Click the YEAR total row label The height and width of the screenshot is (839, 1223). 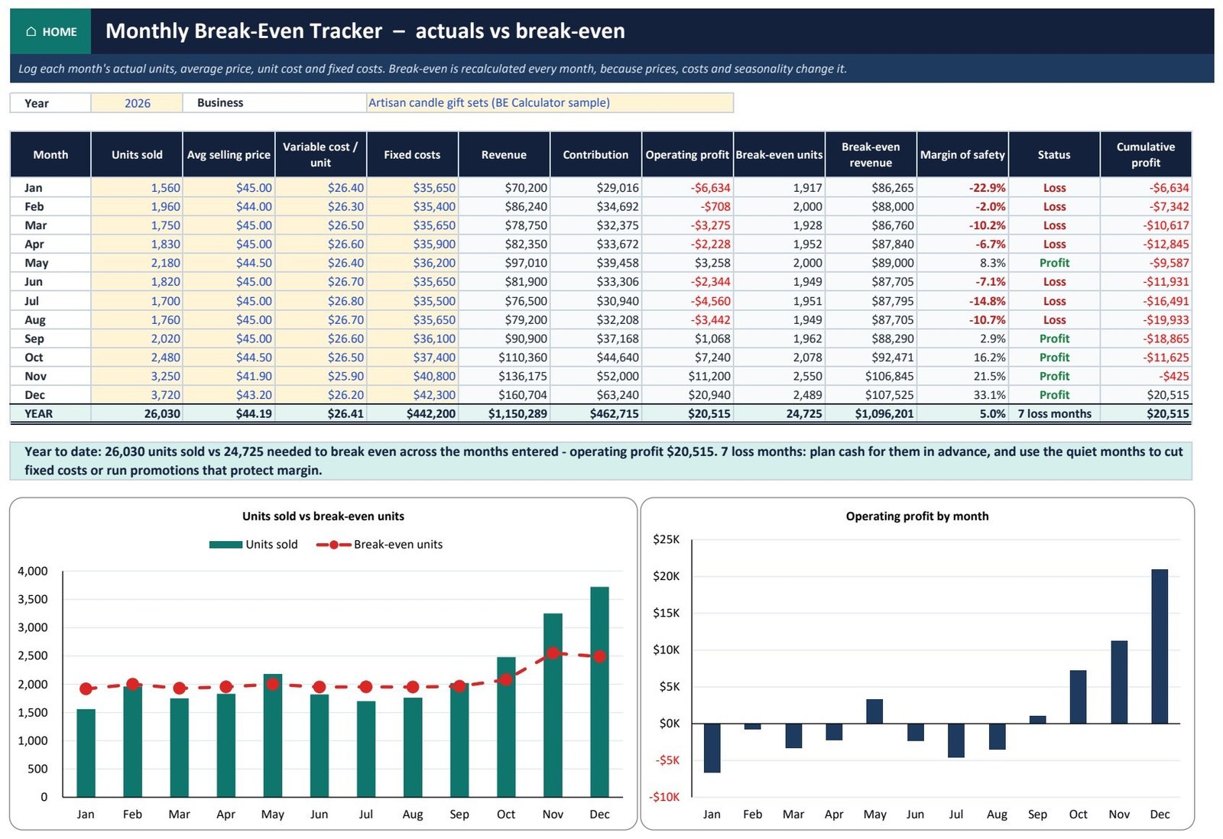tap(50, 414)
